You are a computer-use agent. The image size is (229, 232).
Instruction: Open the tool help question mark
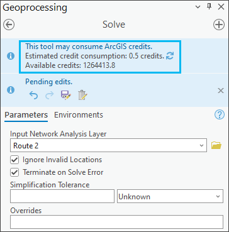click(220, 114)
